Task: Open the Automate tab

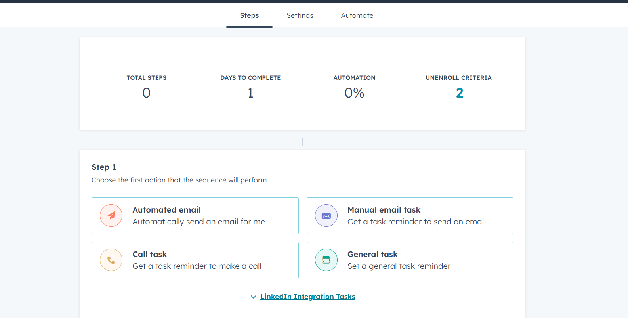Action: 357,15
